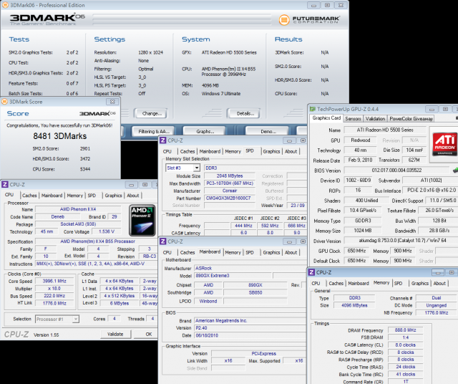Screen dimensions: 458x384
Task: Click the Graphs... button
Action: (x=205, y=131)
